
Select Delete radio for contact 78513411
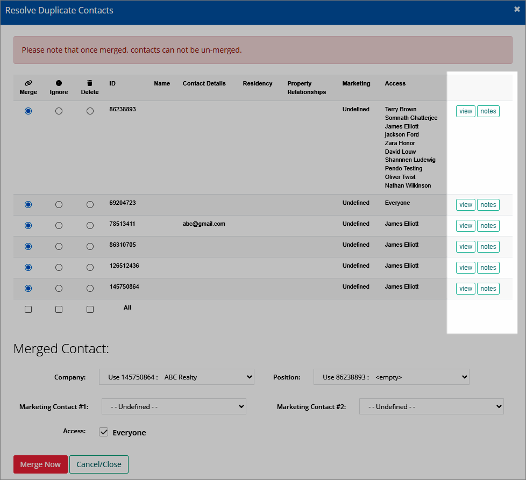pyautogui.click(x=90, y=226)
